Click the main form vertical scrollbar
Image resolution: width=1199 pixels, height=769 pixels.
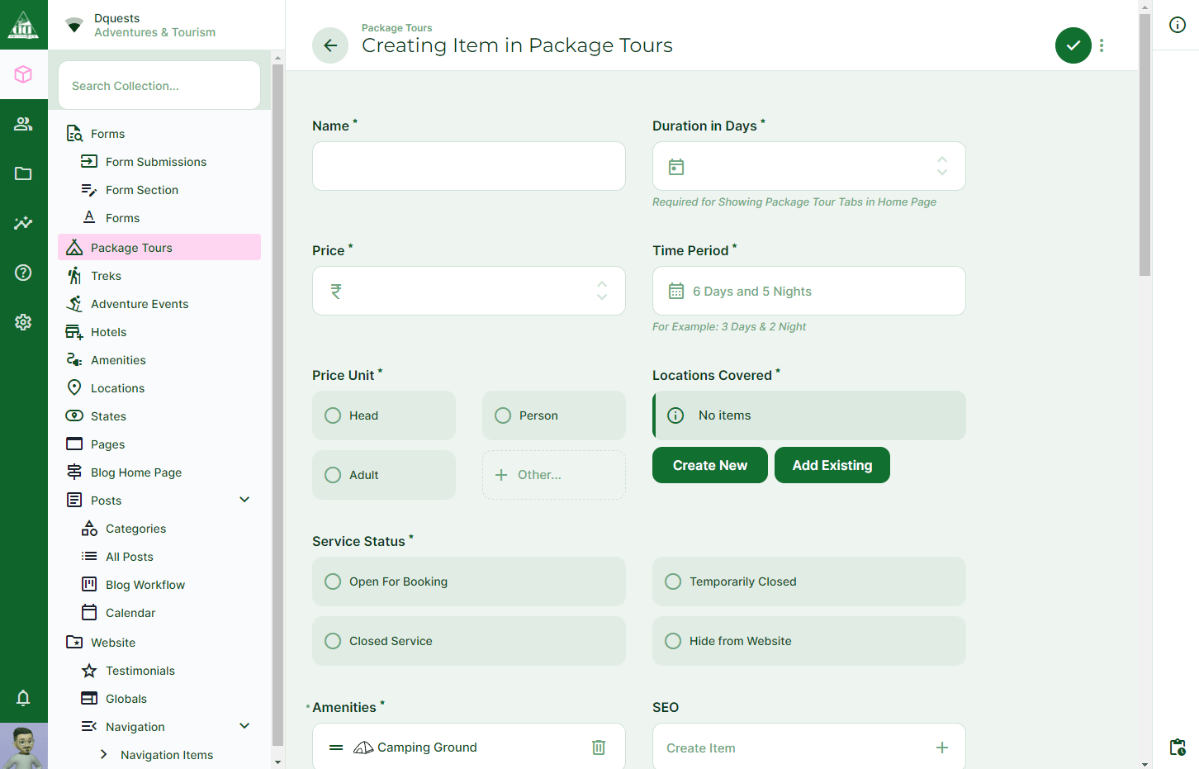[1144, 145]
